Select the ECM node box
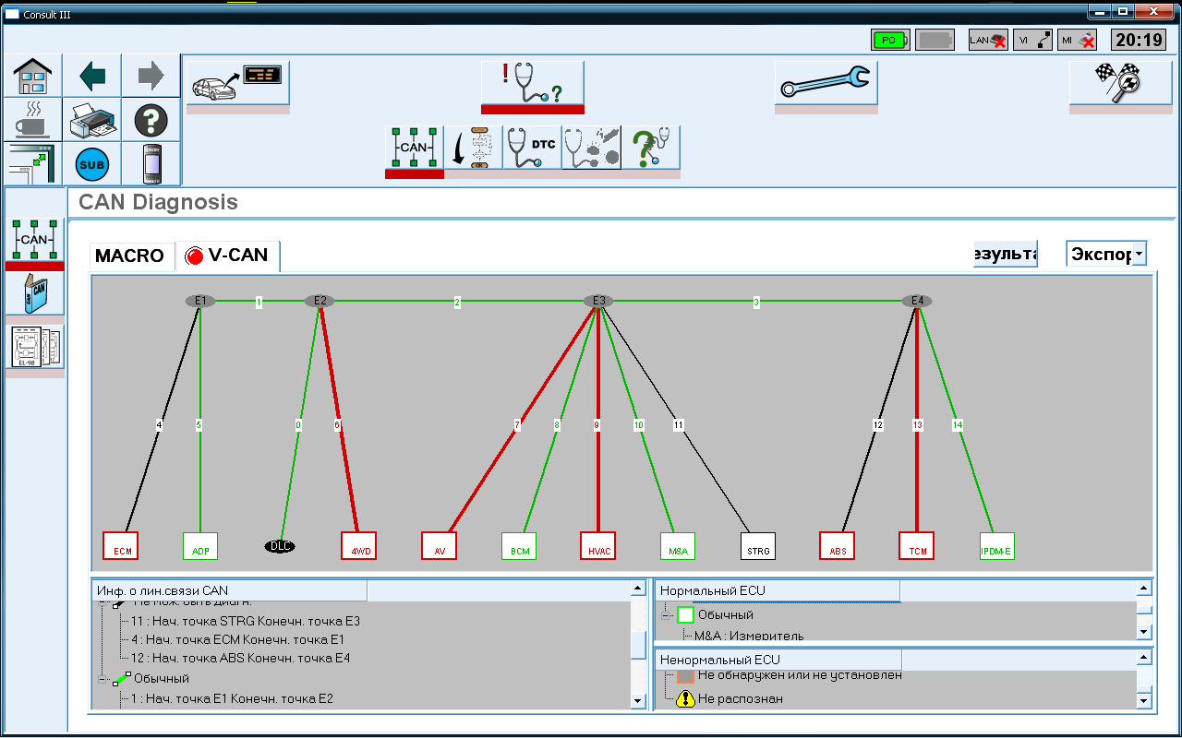Viewport: 1182px width, 738px height. pos(120,545)
